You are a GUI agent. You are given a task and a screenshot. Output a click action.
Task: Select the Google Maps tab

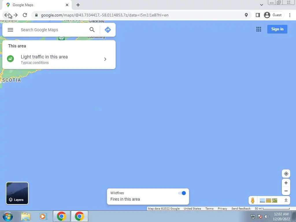pos(37,5)
